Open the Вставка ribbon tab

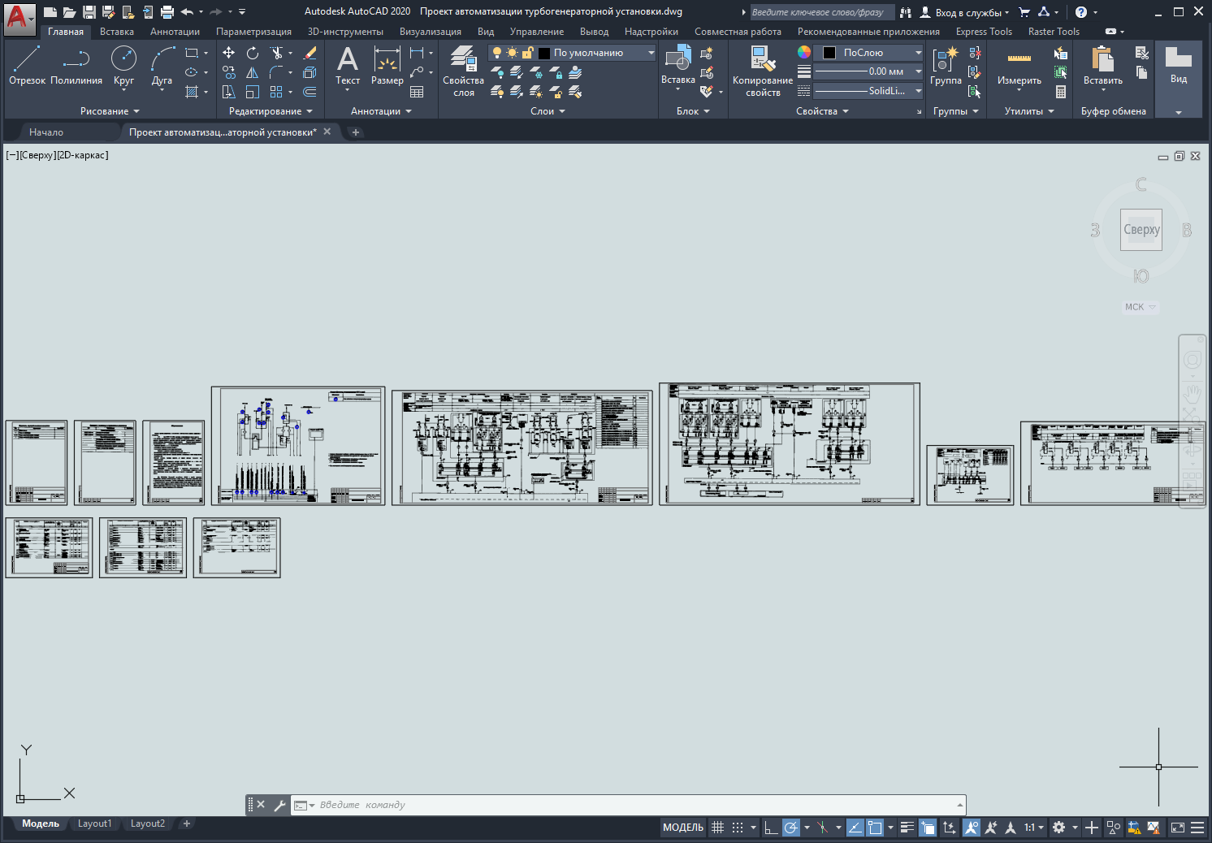point(117,32)
